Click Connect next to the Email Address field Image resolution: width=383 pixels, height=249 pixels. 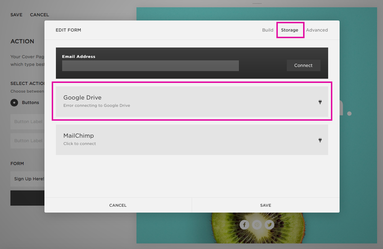coord(303,65)
